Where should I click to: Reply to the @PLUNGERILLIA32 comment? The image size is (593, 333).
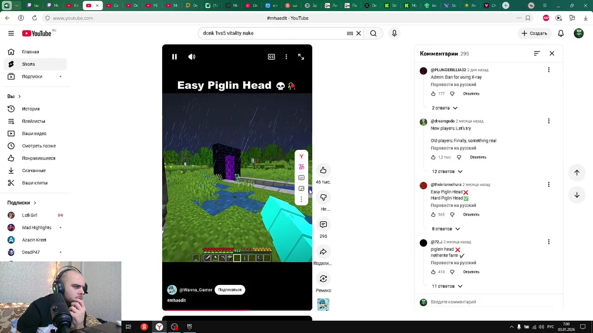click(471, 94)
